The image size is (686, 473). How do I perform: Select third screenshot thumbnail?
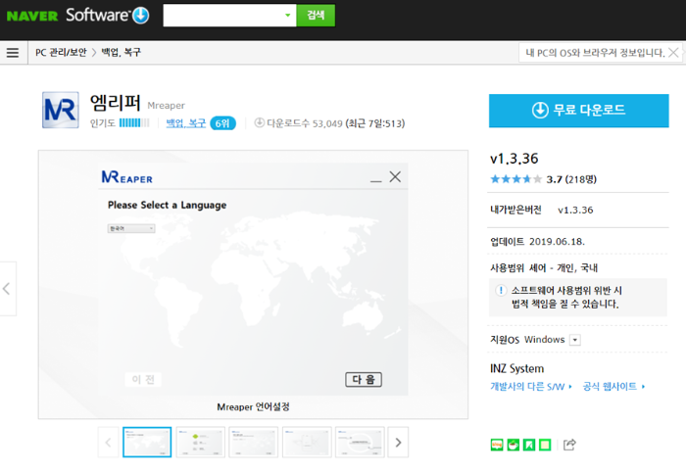(x=253, y=443)
